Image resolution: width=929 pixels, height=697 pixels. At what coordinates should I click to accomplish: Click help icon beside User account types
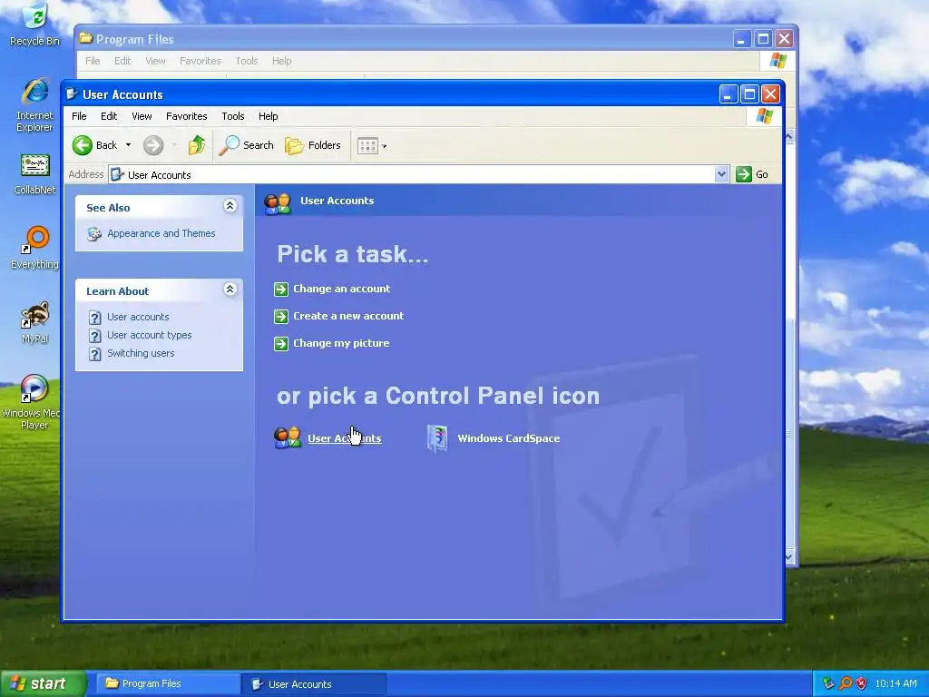[94, 336]
